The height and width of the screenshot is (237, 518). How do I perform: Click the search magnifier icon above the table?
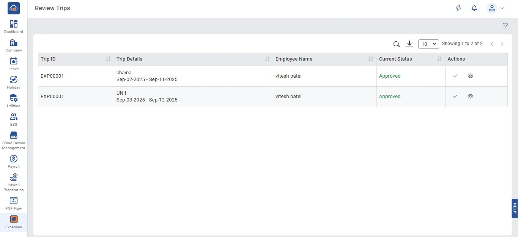[x=397, y=44]
